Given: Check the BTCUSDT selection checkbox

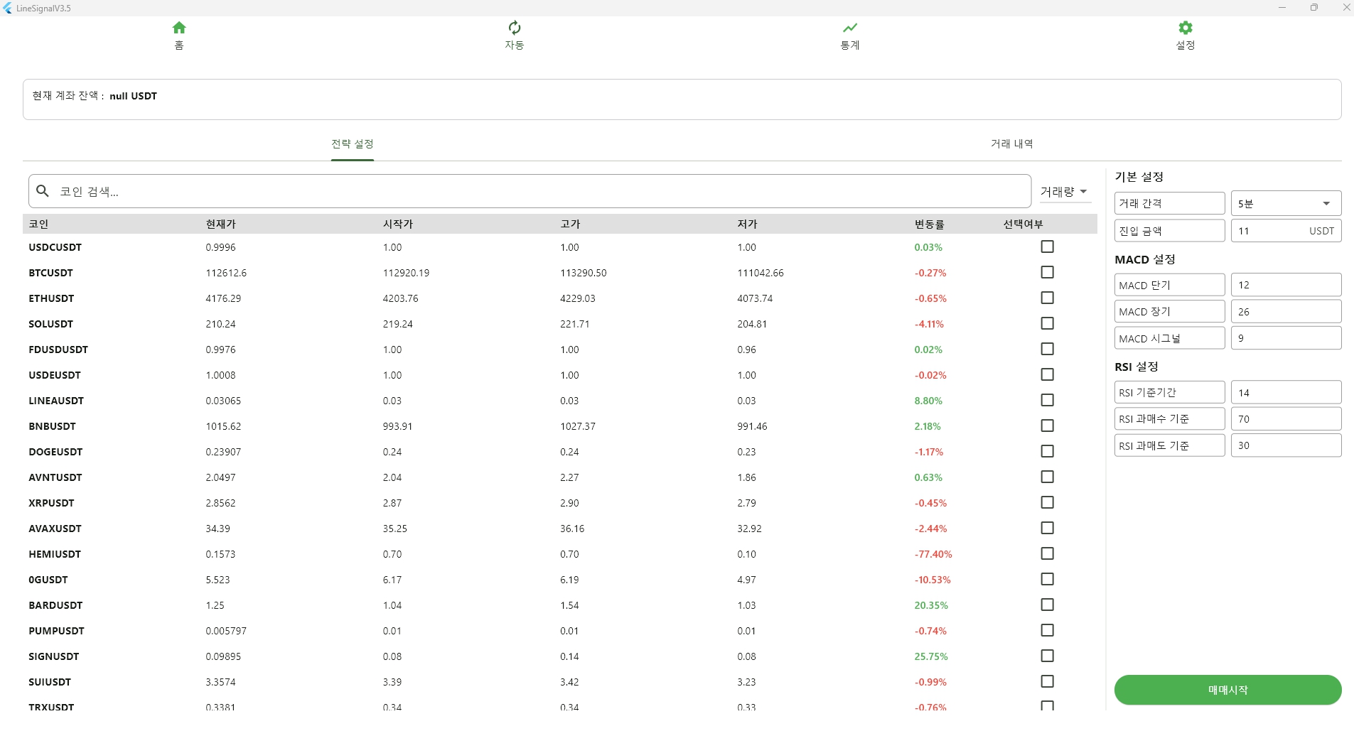Looking at the screenshot, I should click(x=1047, y=272).
